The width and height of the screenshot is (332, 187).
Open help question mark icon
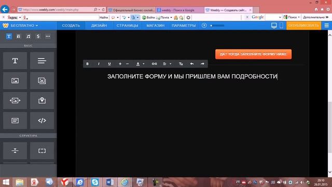click(x=204, y=25)
